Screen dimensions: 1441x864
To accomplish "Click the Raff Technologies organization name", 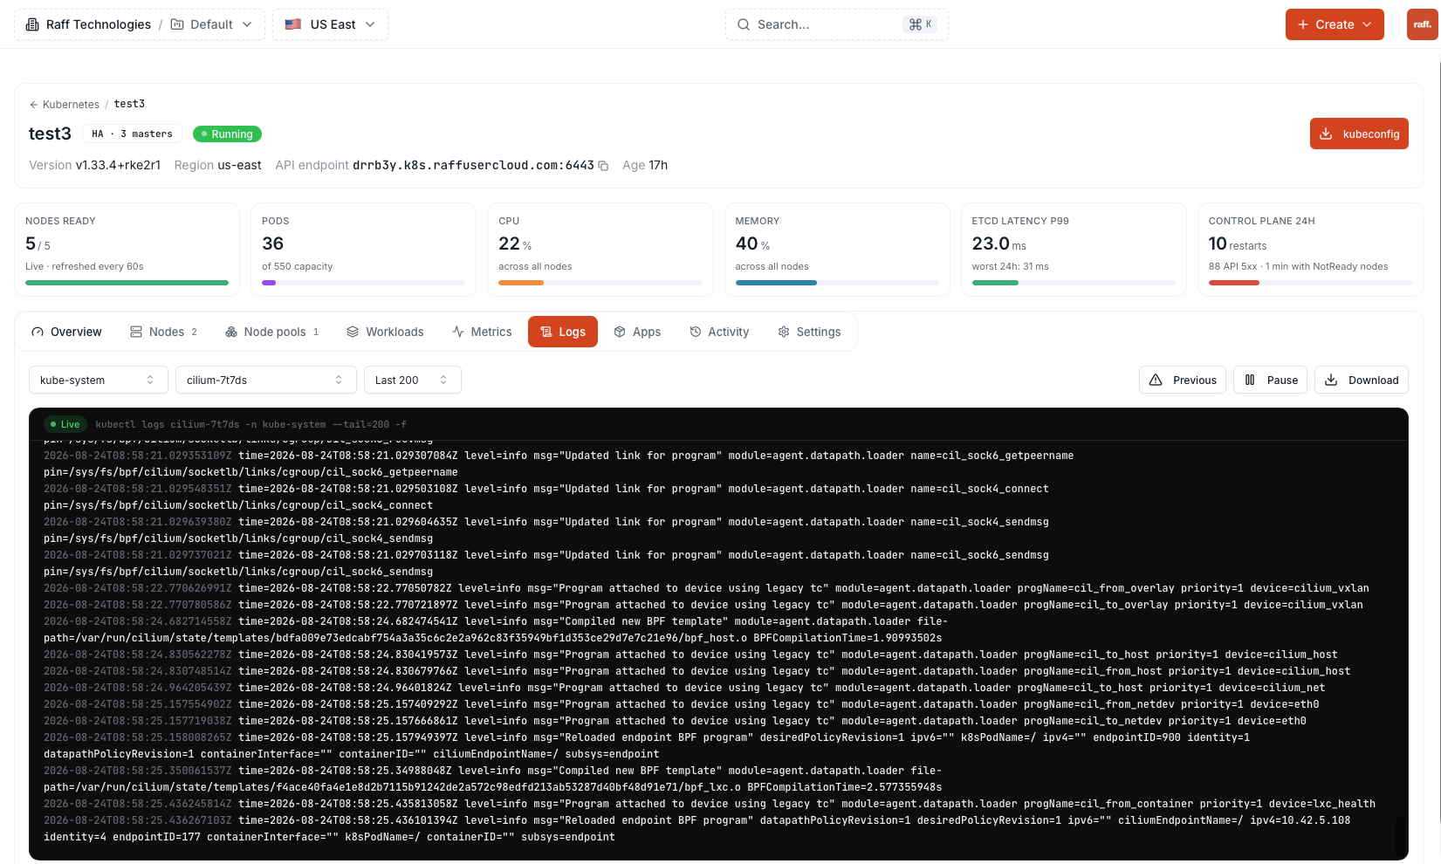I will [99, 24].
